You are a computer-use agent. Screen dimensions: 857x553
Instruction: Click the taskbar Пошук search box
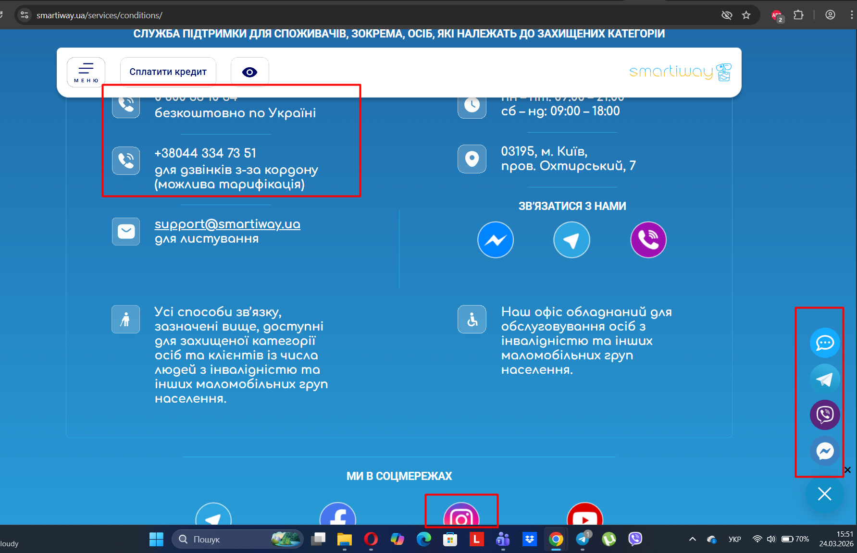(x=237, y=539)
